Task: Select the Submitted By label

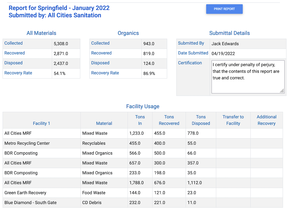Action: (191, 43)
